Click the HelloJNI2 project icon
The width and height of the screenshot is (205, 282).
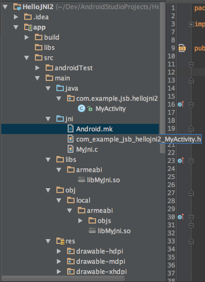[18, 7]
